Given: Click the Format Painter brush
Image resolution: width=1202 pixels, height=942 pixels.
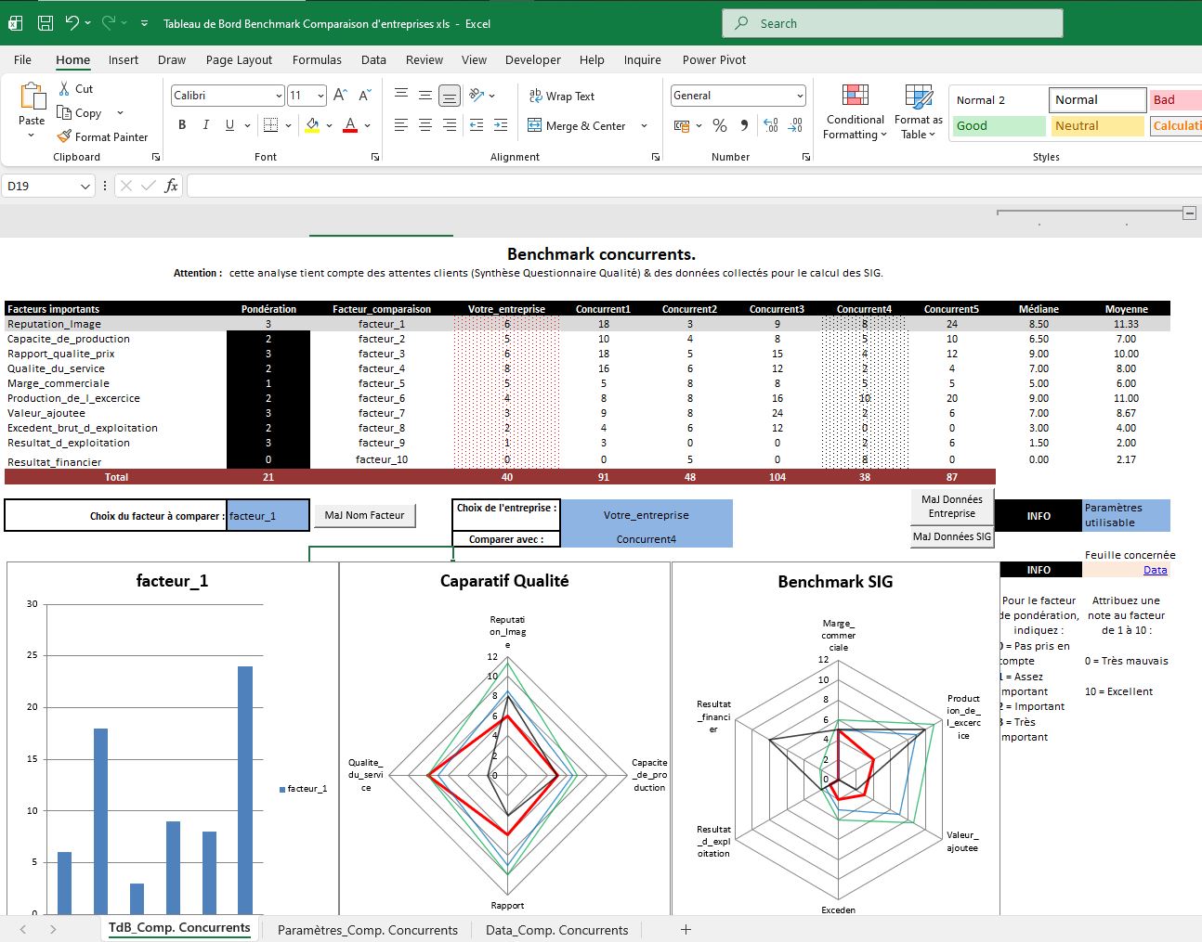Looking at the screenshot, I should coord(64,136).
